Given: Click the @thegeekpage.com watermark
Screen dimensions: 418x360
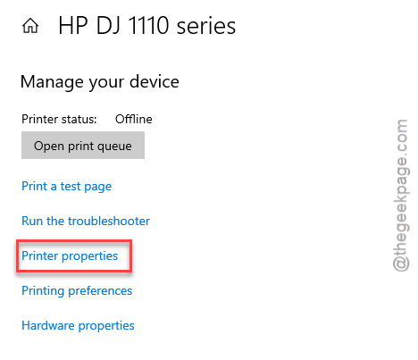Looking at the screenshot, I should pyautogui.click(x=401, y=196).
